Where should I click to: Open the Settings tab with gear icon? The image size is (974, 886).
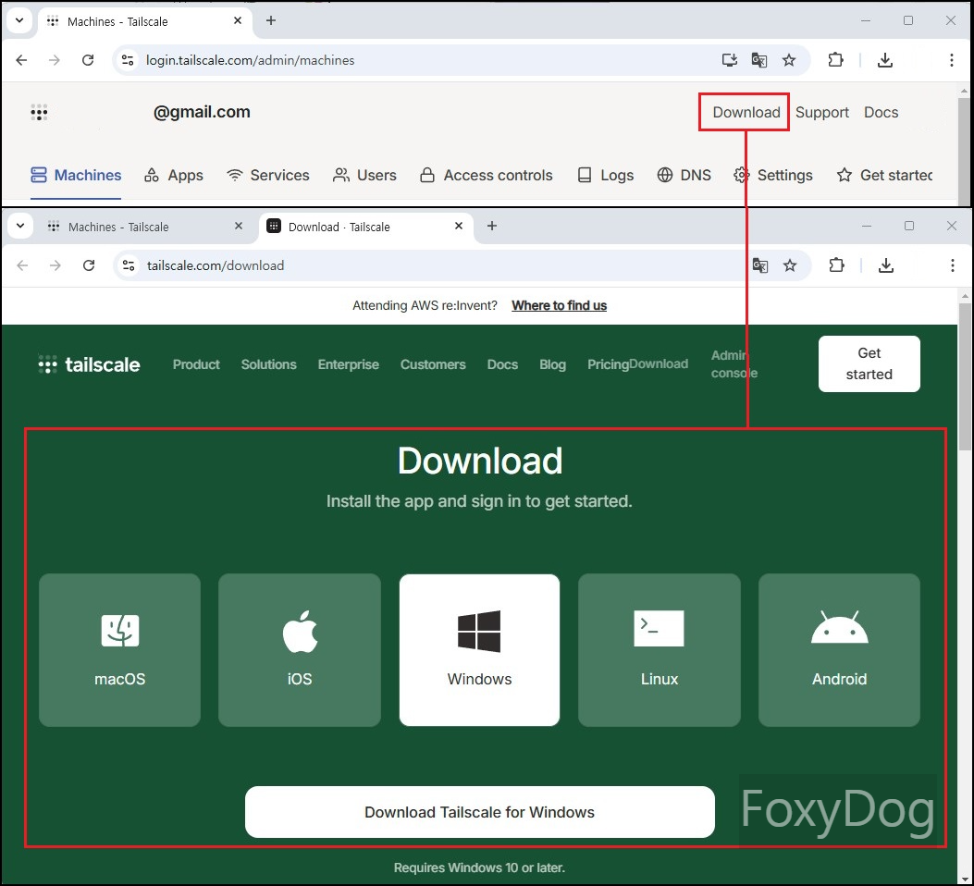[772, 175]
